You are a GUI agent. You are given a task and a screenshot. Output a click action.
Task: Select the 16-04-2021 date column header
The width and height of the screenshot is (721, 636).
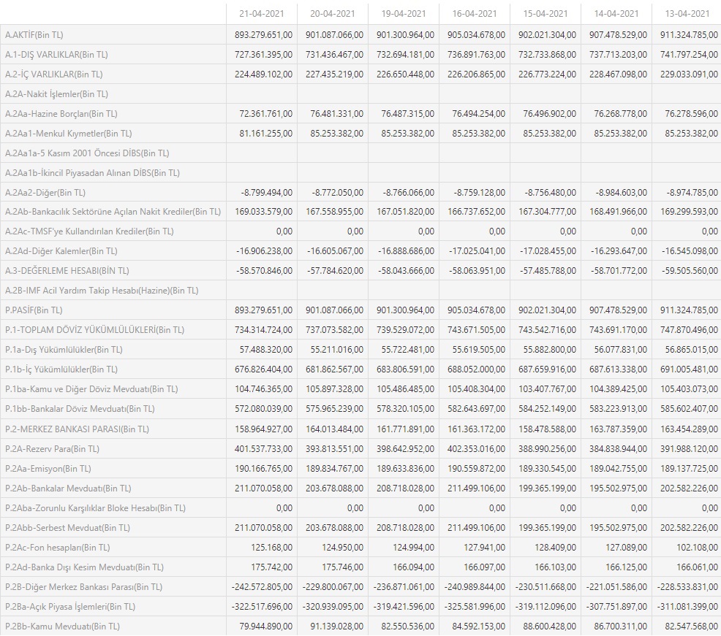point(474,14)
